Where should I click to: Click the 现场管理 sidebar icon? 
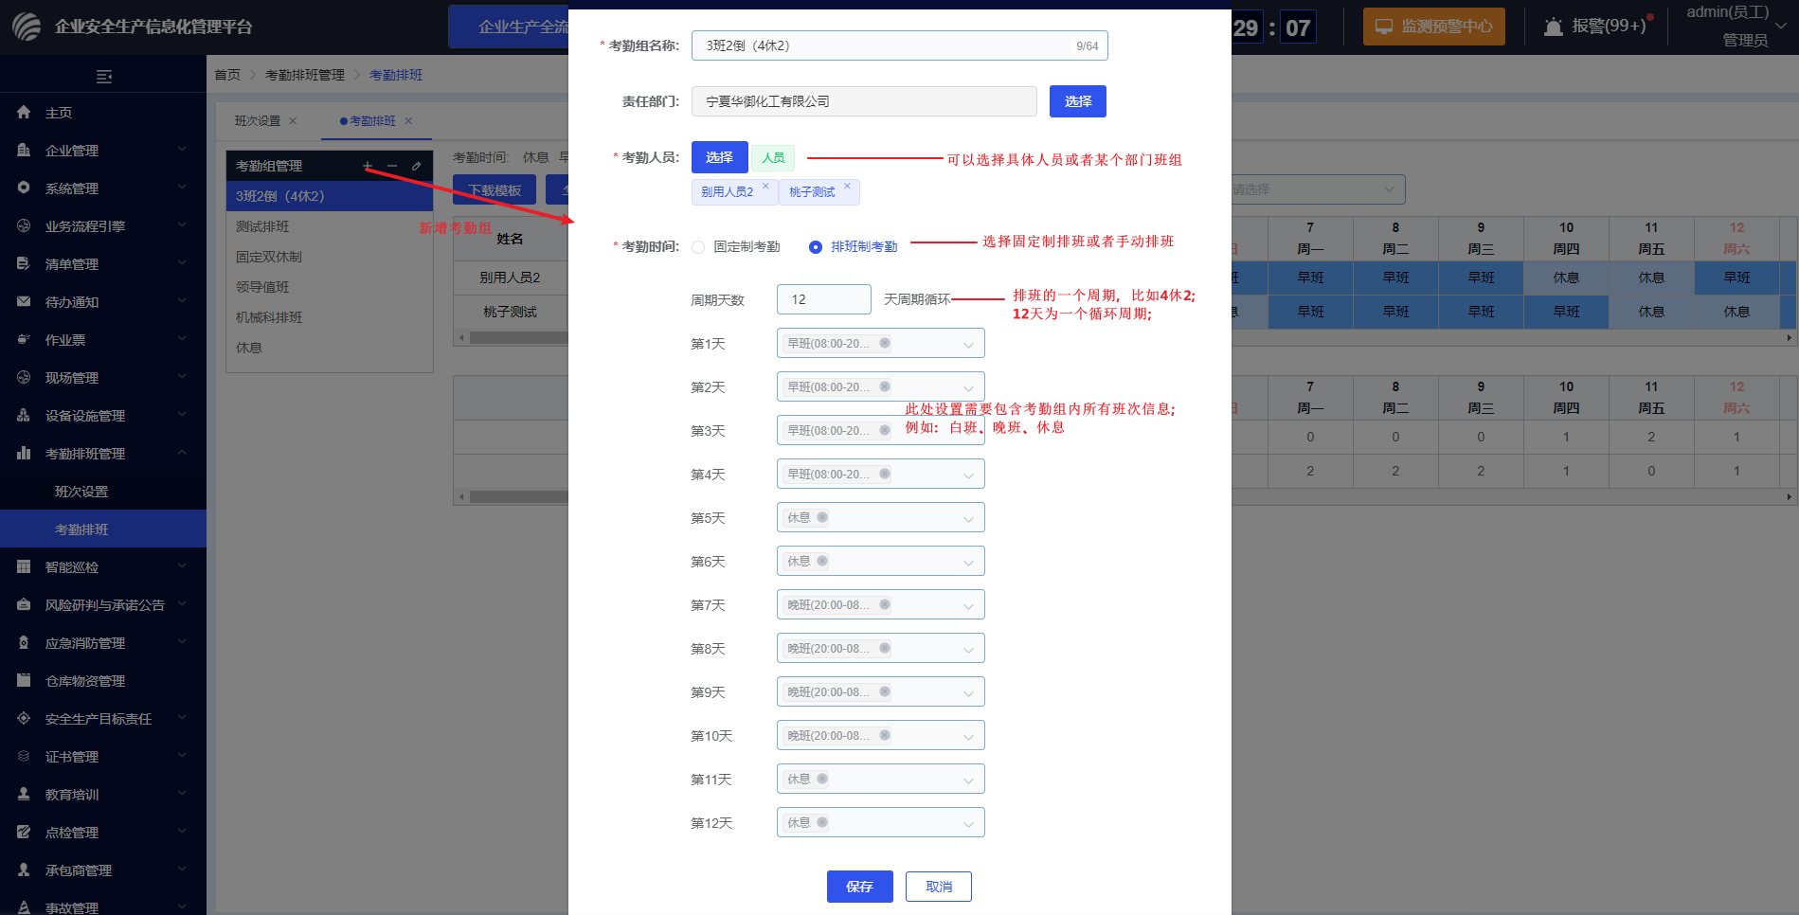pos(24,377)
